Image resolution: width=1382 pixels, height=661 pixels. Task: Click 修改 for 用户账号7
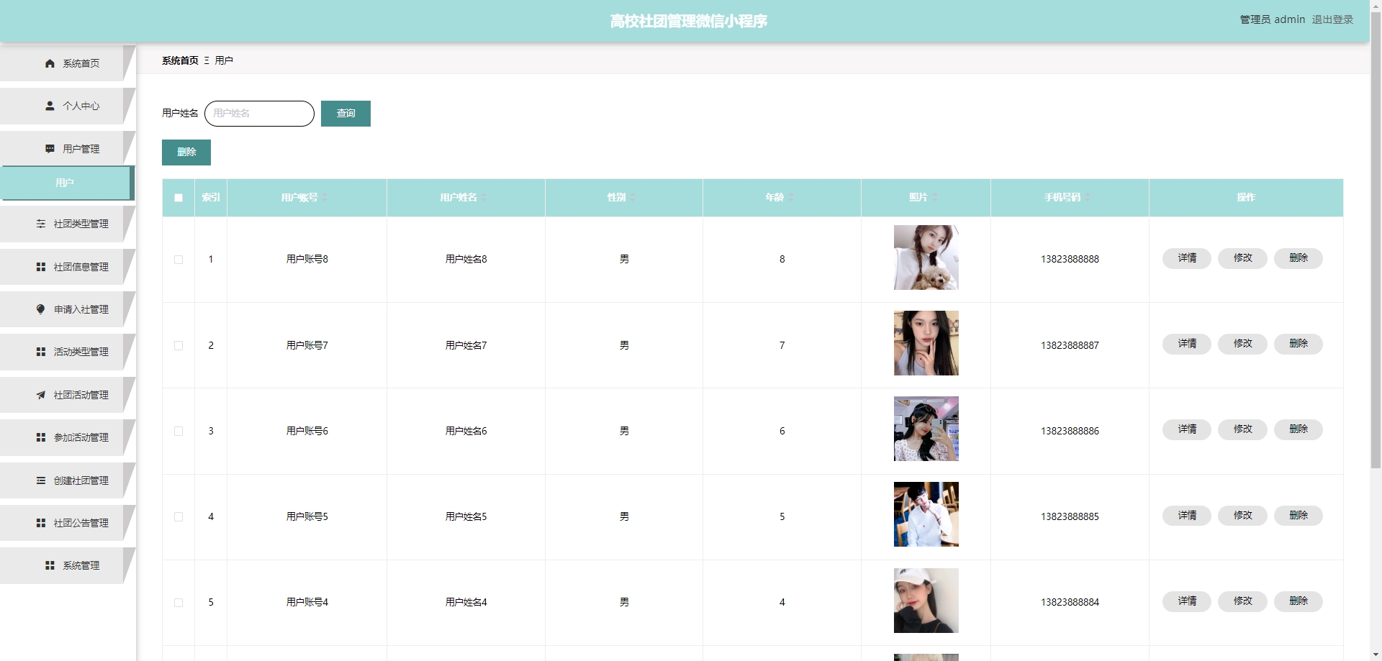tap(1242, 344)
